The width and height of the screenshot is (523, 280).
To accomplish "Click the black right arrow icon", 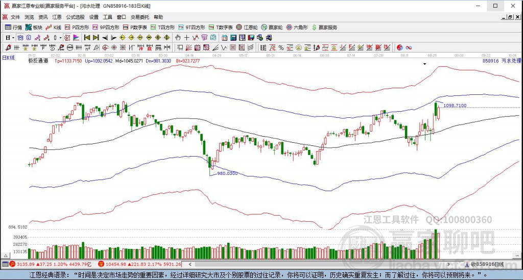I will (x=114, y=38).
